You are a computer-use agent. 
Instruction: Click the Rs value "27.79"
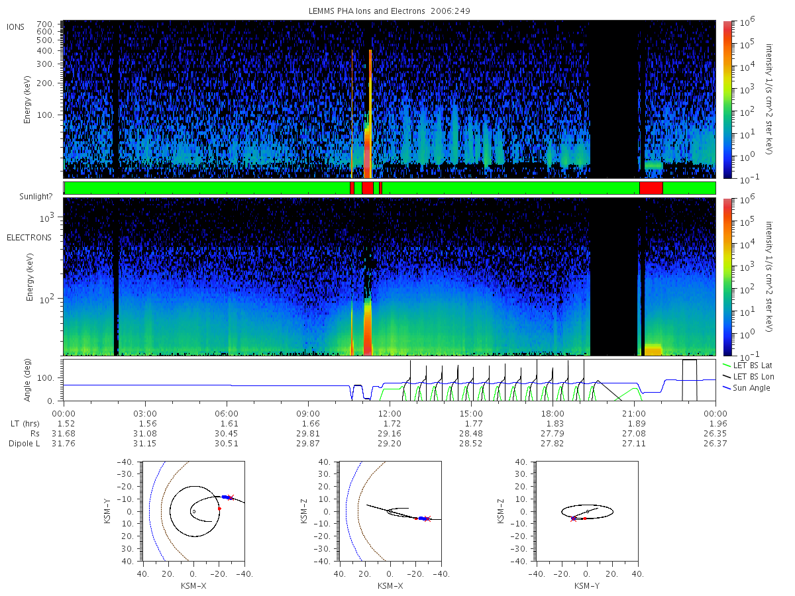pos(553,433)
